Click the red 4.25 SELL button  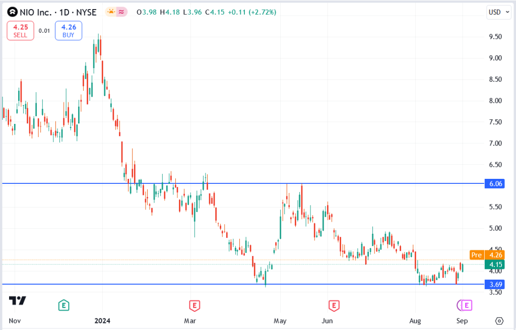coord(20,31)
